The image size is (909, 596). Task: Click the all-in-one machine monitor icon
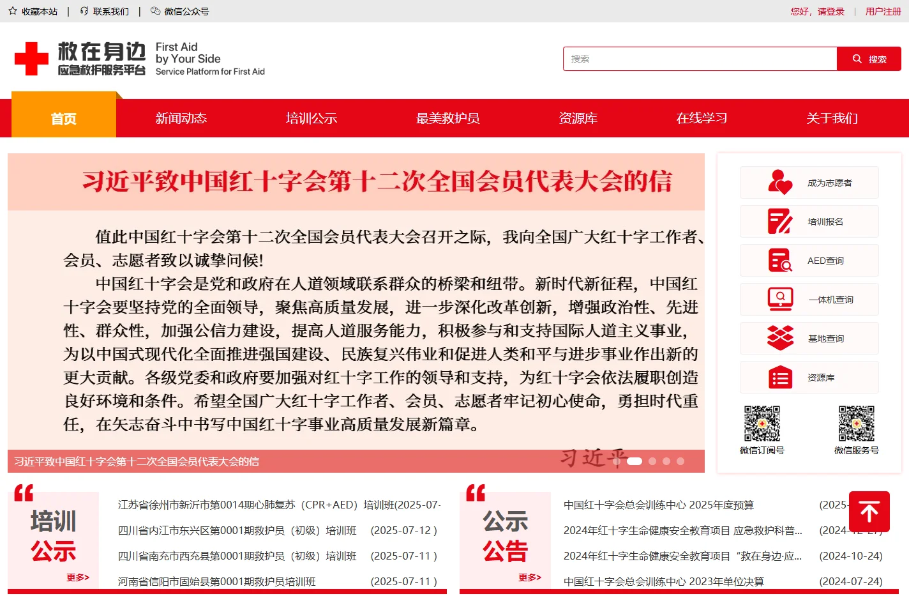tap(780, 299)
